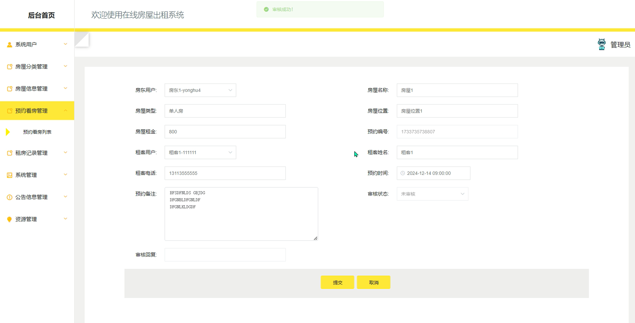This screenshot has width=635, height=323.
Task: Collapse the 预约看房管理 menu chevron
Action: (x=65, y=110)
